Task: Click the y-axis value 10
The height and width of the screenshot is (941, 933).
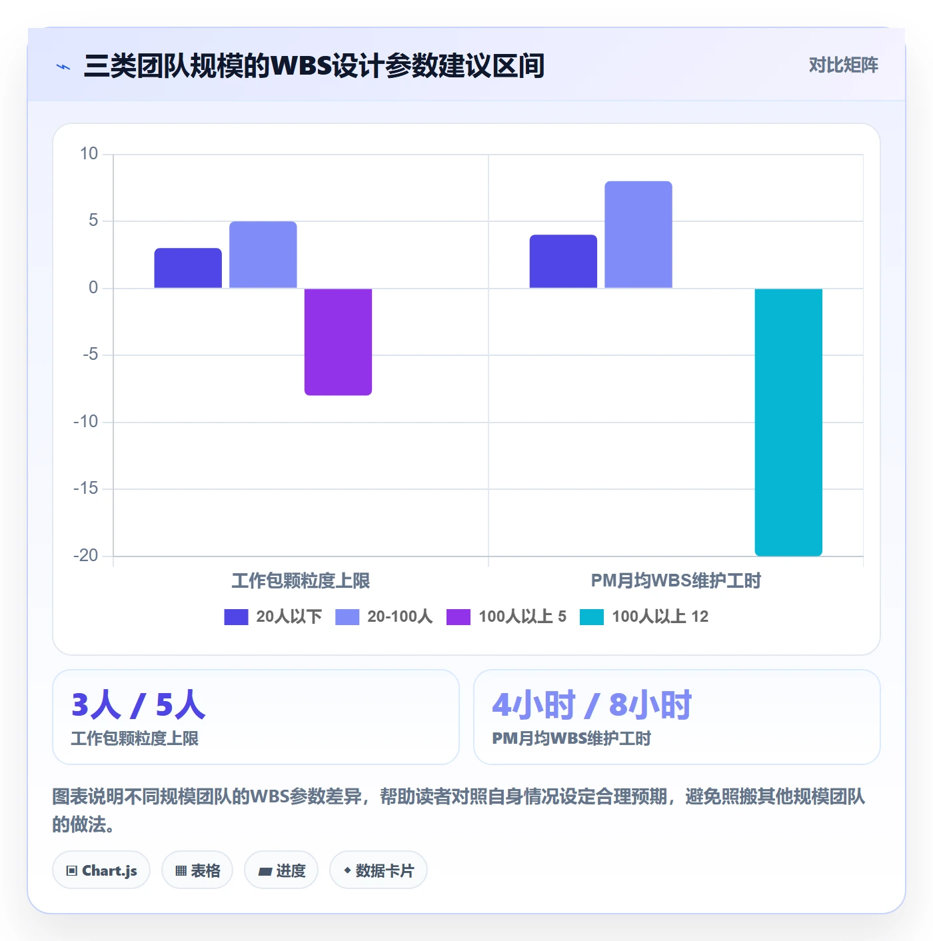Action: pyautogui.click(x=89, y=154)
